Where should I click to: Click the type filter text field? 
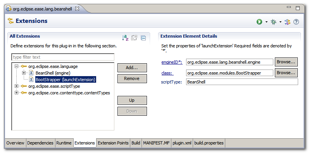coord(63,57)
